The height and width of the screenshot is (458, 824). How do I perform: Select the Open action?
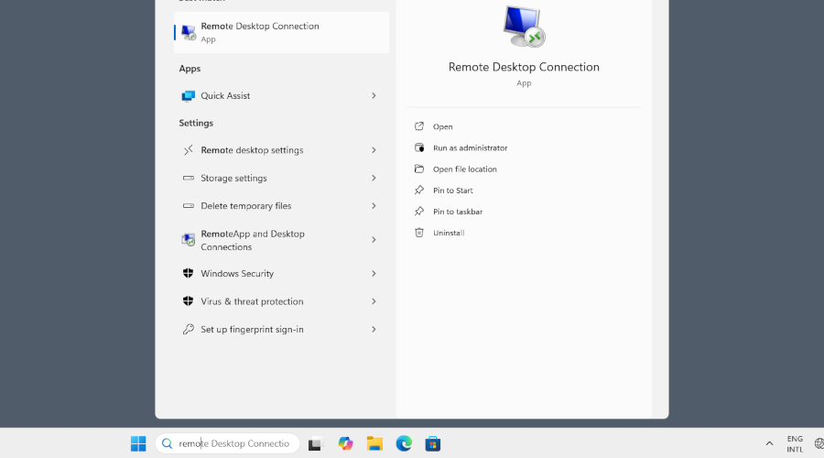(442, 126)
